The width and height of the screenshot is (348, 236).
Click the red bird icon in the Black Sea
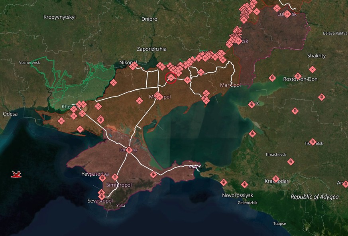pos(16,174)
